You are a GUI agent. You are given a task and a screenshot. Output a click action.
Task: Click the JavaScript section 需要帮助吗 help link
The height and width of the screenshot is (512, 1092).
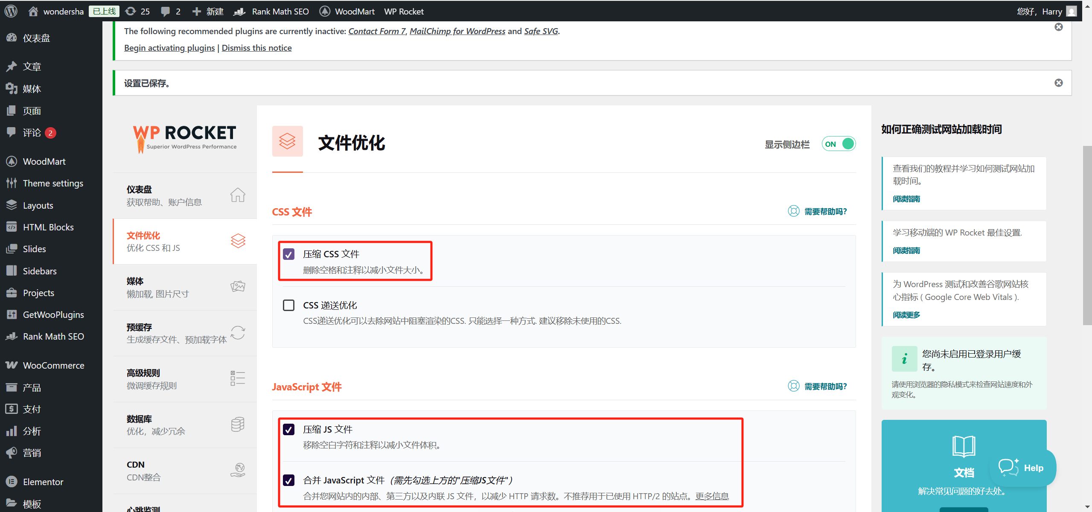(x=825, y=387)
